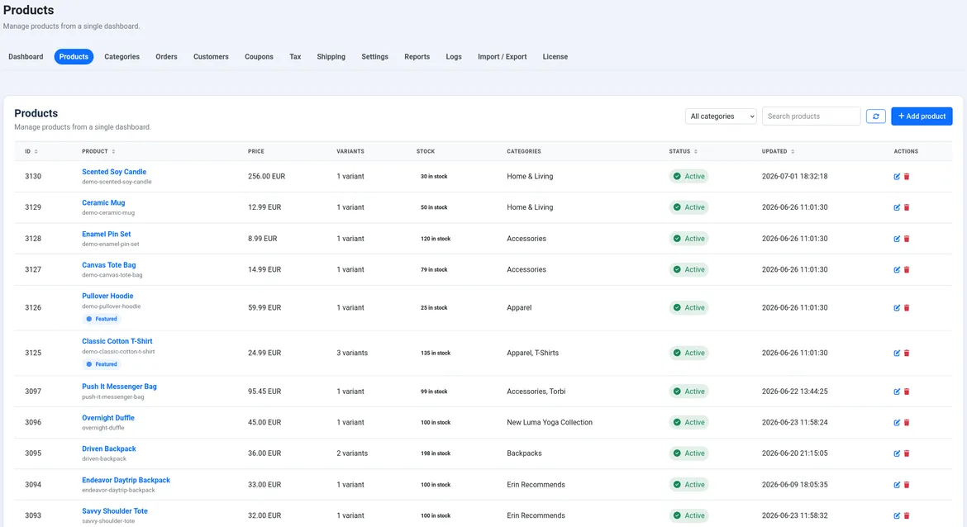The image size is (967, 527).
Task: Click edit icon for Enamel Pin Set
Action: pyautogui.click(x=897, y=239)
